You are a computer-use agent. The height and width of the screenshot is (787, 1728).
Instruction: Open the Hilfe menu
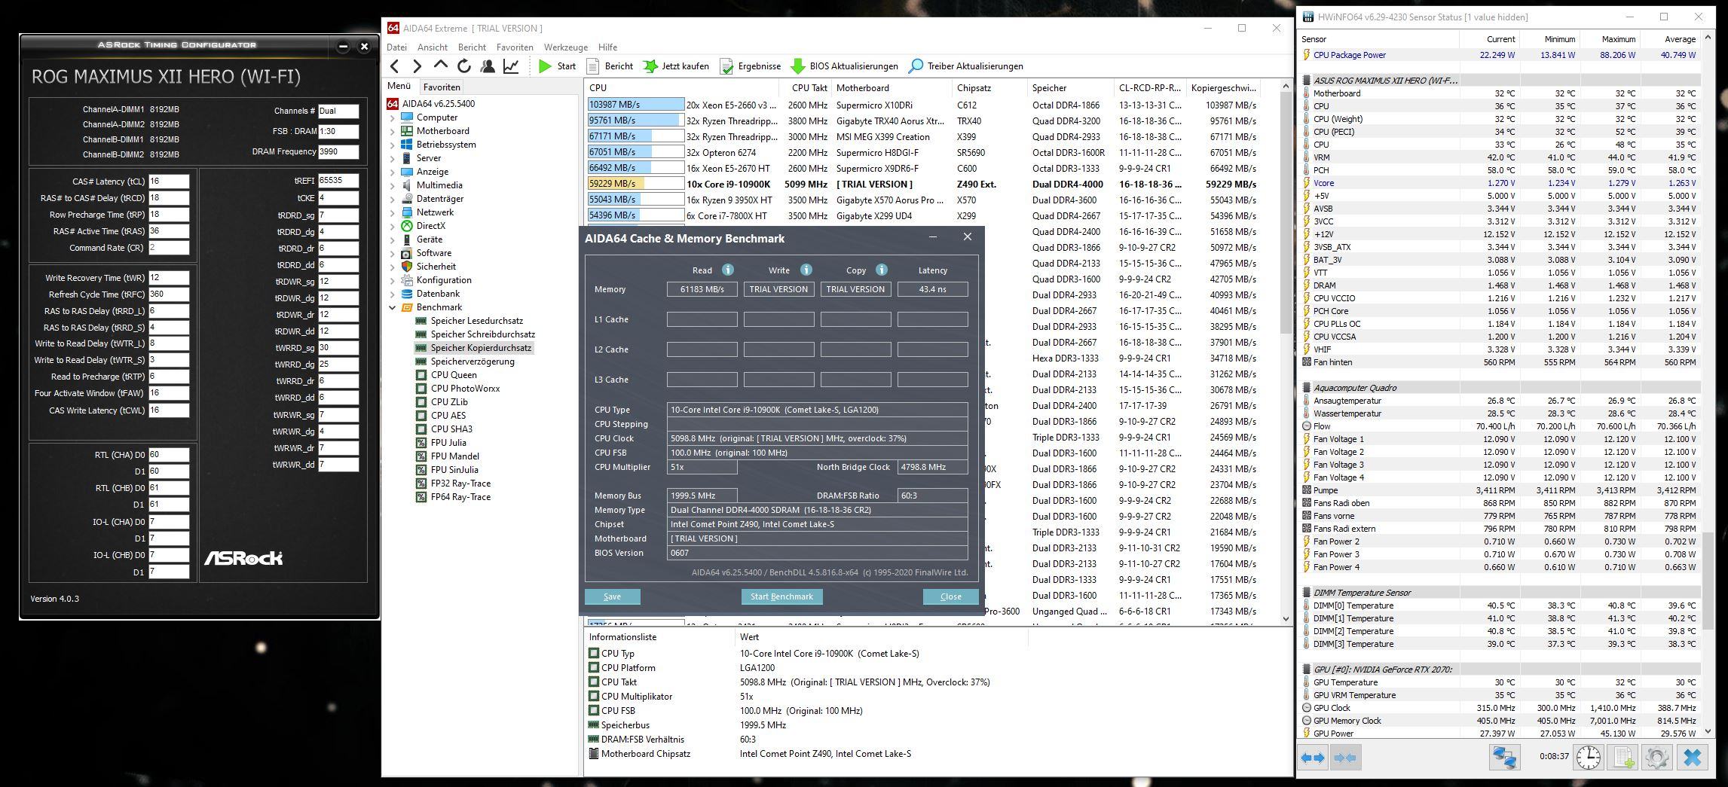pyautogui.click(x=607, y=47)
